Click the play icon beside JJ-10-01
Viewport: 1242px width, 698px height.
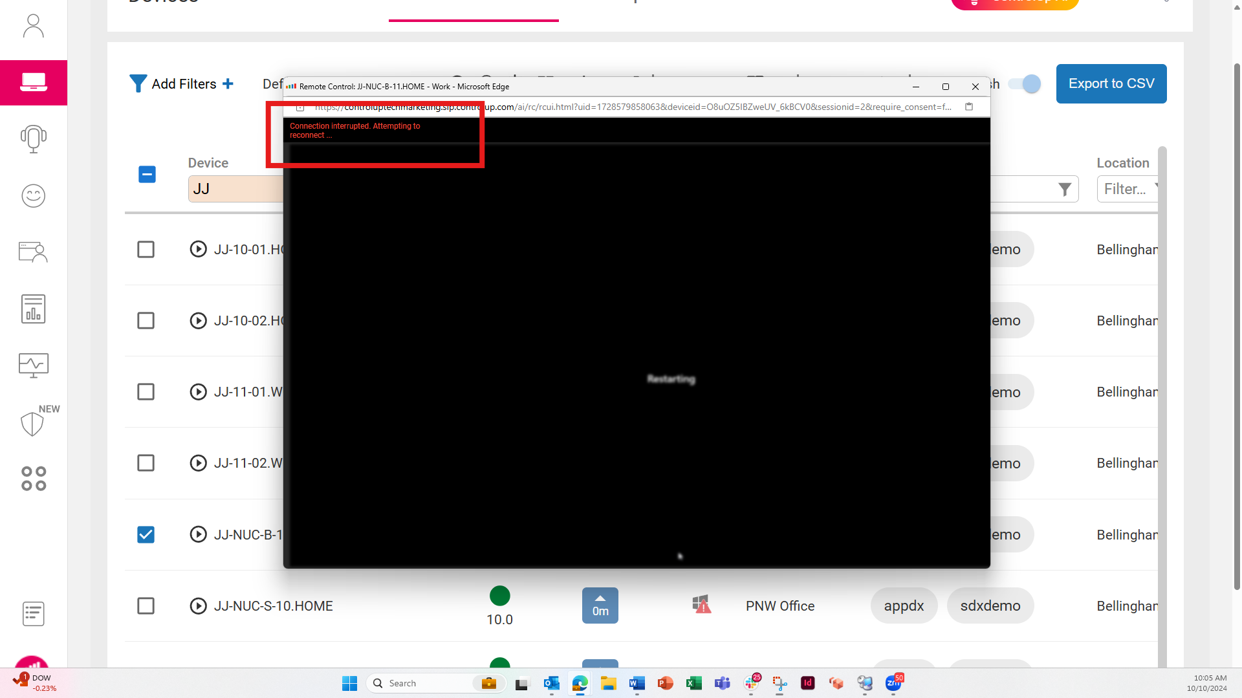click(x=198, y=249)
